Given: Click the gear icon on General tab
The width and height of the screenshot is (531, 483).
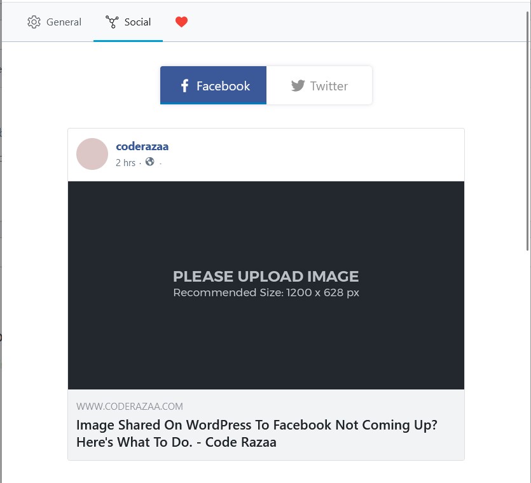Looking at the screenshot, I should point(34,22).
